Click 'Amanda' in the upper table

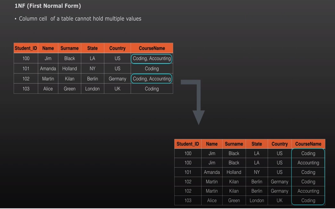tap(48, 69)
